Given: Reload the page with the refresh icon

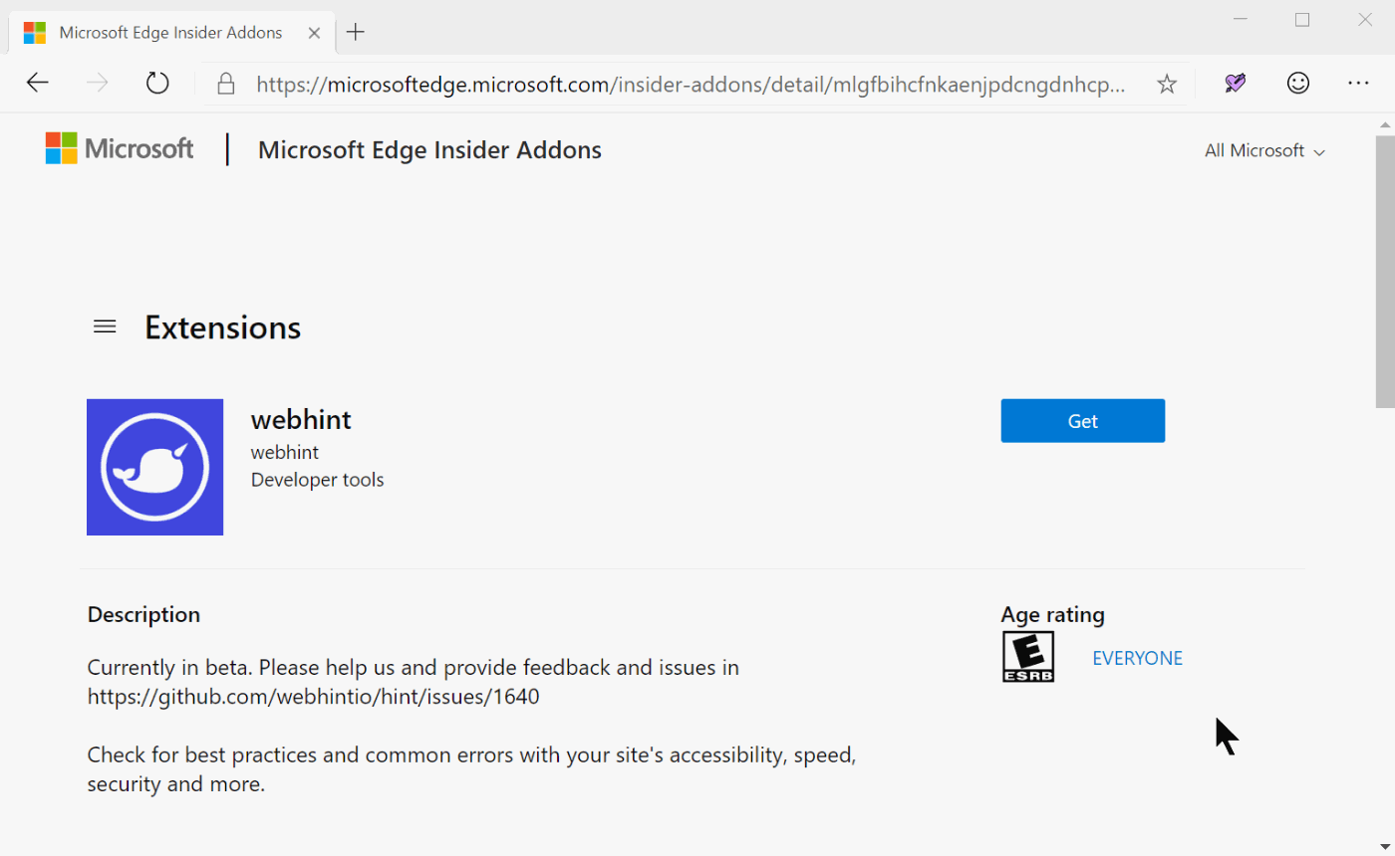Looking at the screenshot, I should tap(157, 83).
